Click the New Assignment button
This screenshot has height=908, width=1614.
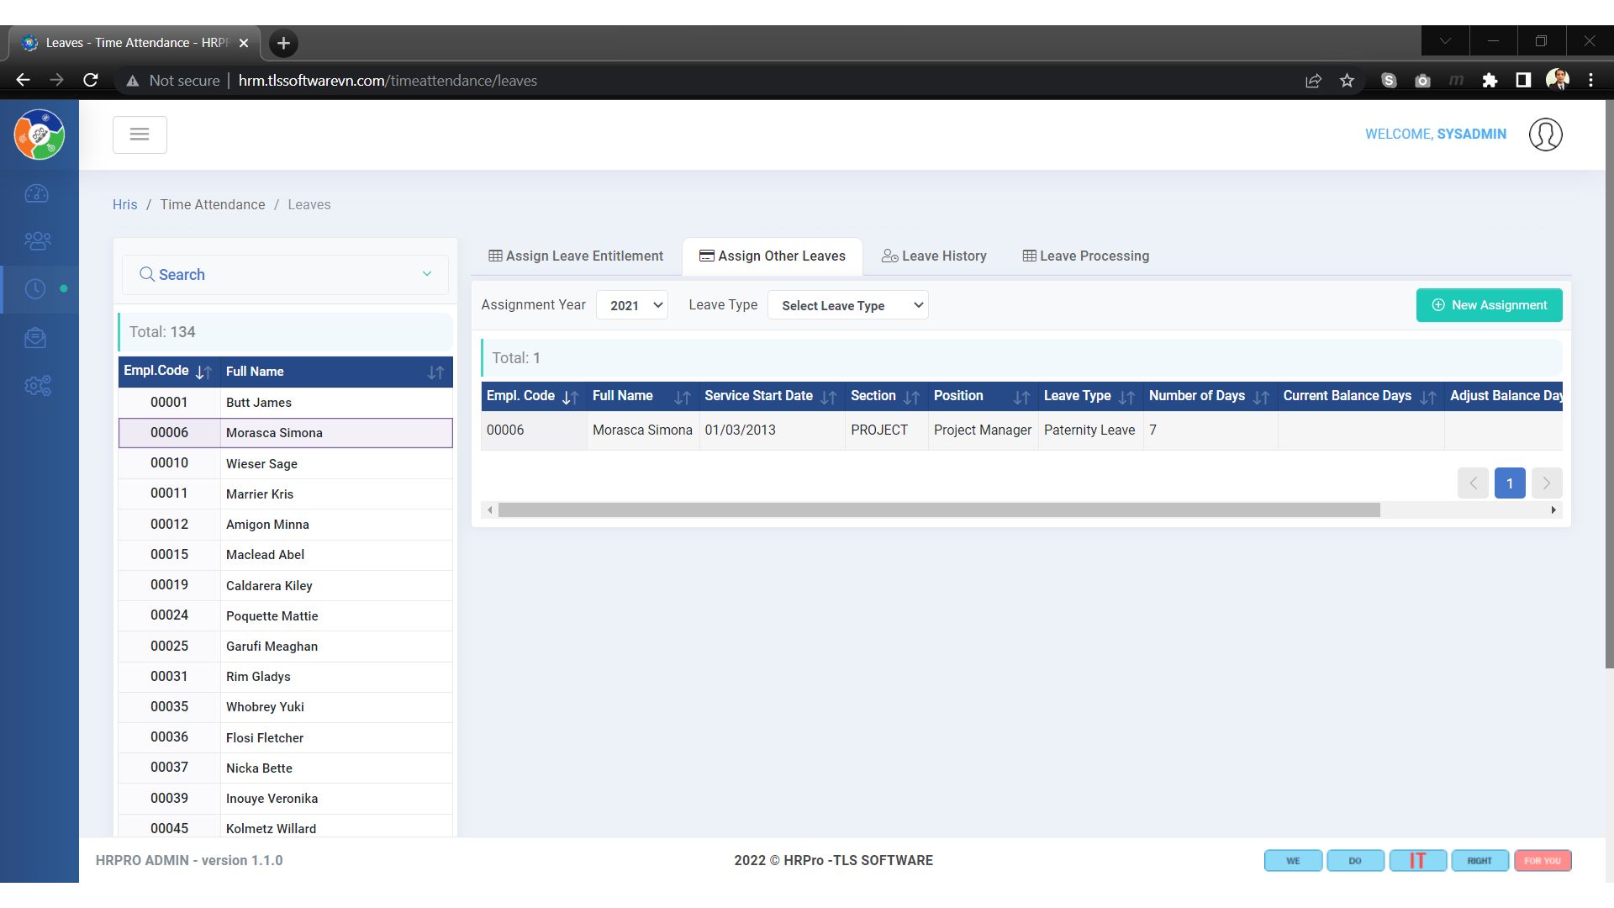pyautogui.click(x=1489, y=305)
